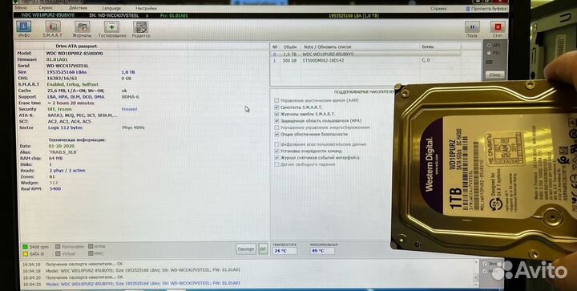Image resolution: width=577 pixels, height=291 pixels.
Task: Toggle Самотесты S.M.A.R.T. checkbox
Action: pyautogui.click(x=276, y=107)
